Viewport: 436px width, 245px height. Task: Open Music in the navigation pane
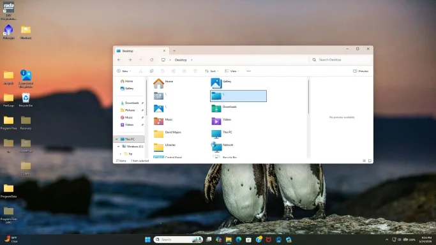click(126, 117)
